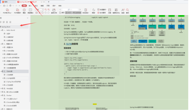Click the 压缩 compress icon

(x=109, y=10)
